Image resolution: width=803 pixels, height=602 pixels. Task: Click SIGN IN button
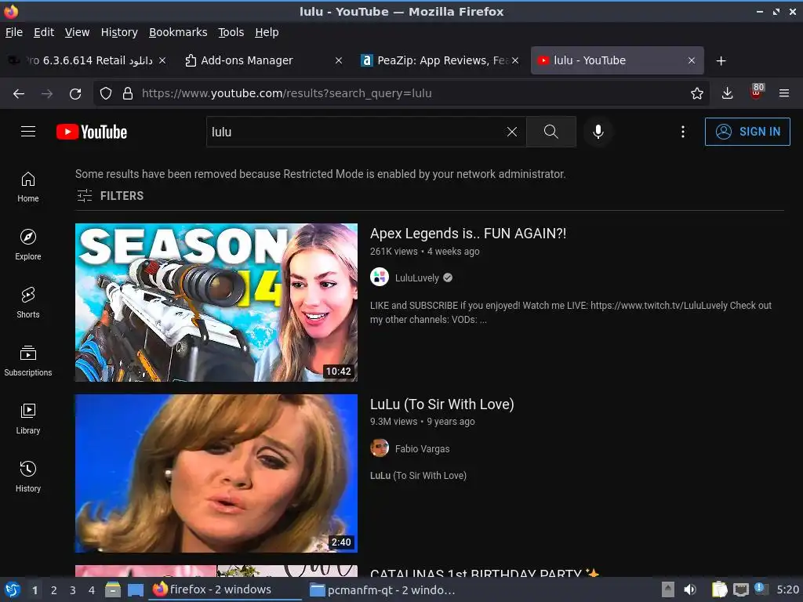pyautogui.click(x=747, y=132)
